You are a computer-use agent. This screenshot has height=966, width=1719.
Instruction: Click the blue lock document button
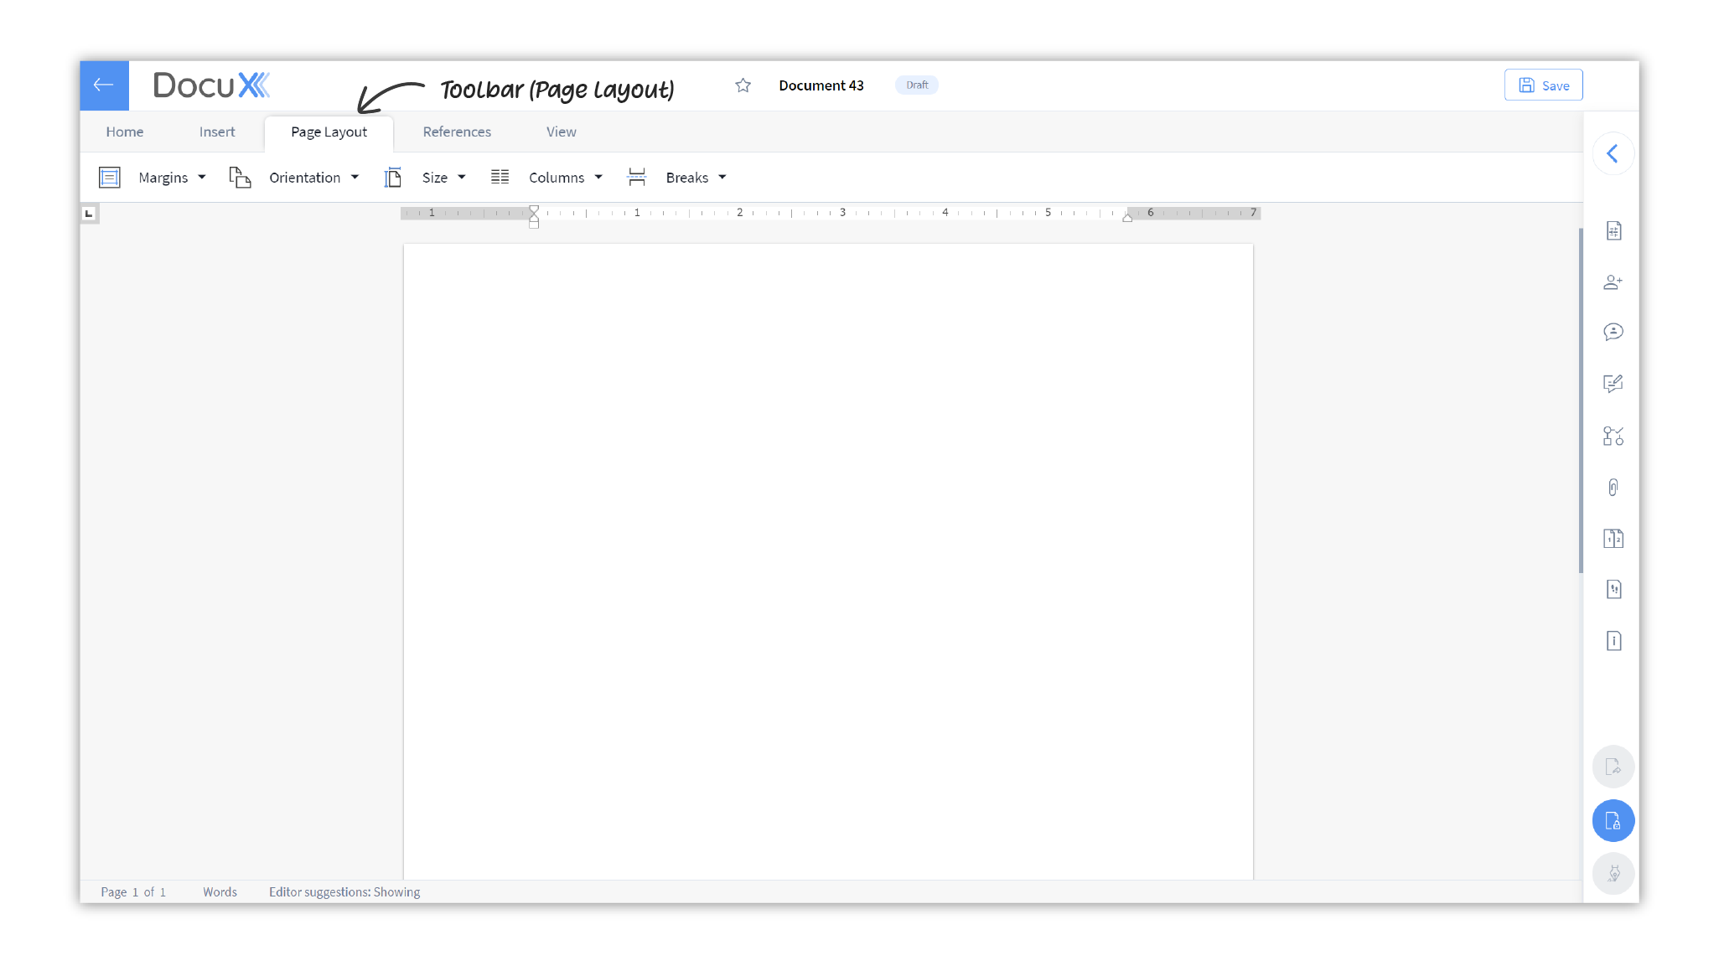(x=1613, y=821)
